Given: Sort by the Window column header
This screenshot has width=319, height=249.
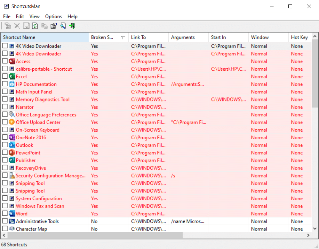Looking at the screenshot, I should pyautogui.click(x=268, y=37).
